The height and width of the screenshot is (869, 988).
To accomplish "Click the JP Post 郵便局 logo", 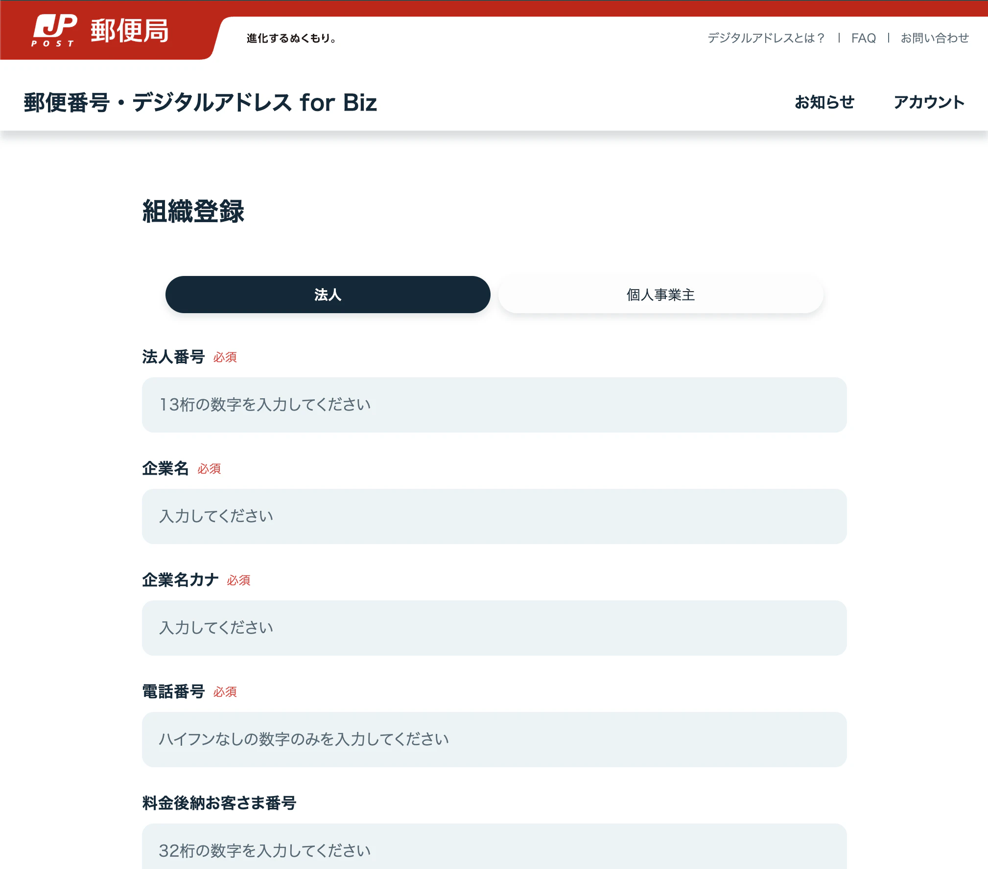I will (100, 30).
